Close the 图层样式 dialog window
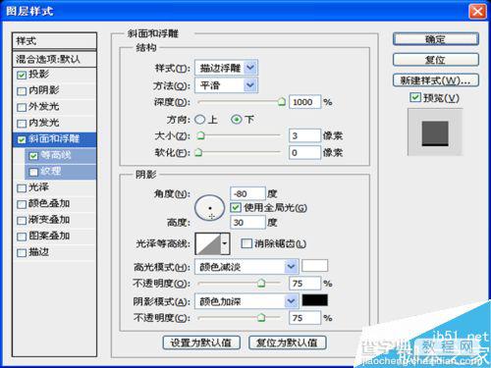Screen dimensions: 491x368 [477, 12]
